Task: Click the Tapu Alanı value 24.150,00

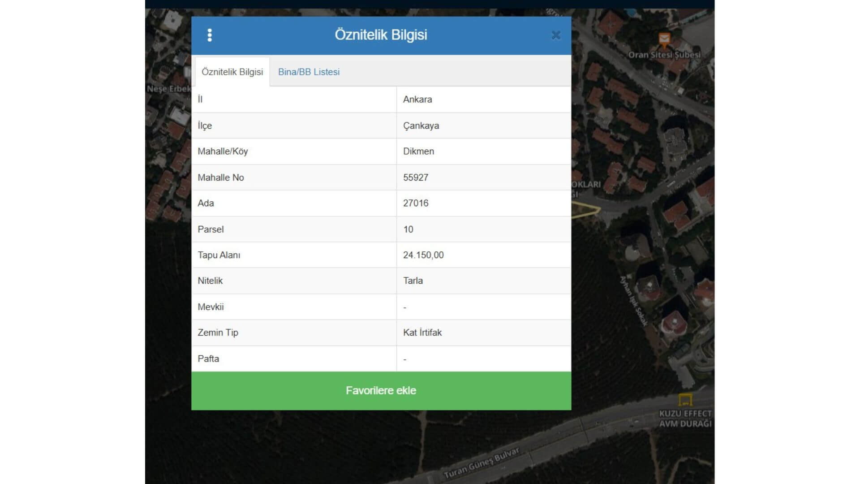Action: [x=423, y=255]
